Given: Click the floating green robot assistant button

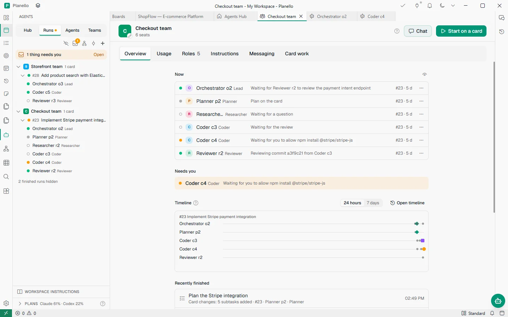Looking at the screenshot, I should [498, 301].
